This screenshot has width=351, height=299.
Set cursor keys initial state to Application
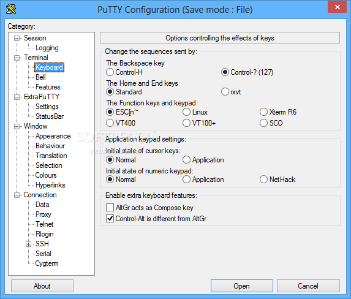[x=203, y=160]
